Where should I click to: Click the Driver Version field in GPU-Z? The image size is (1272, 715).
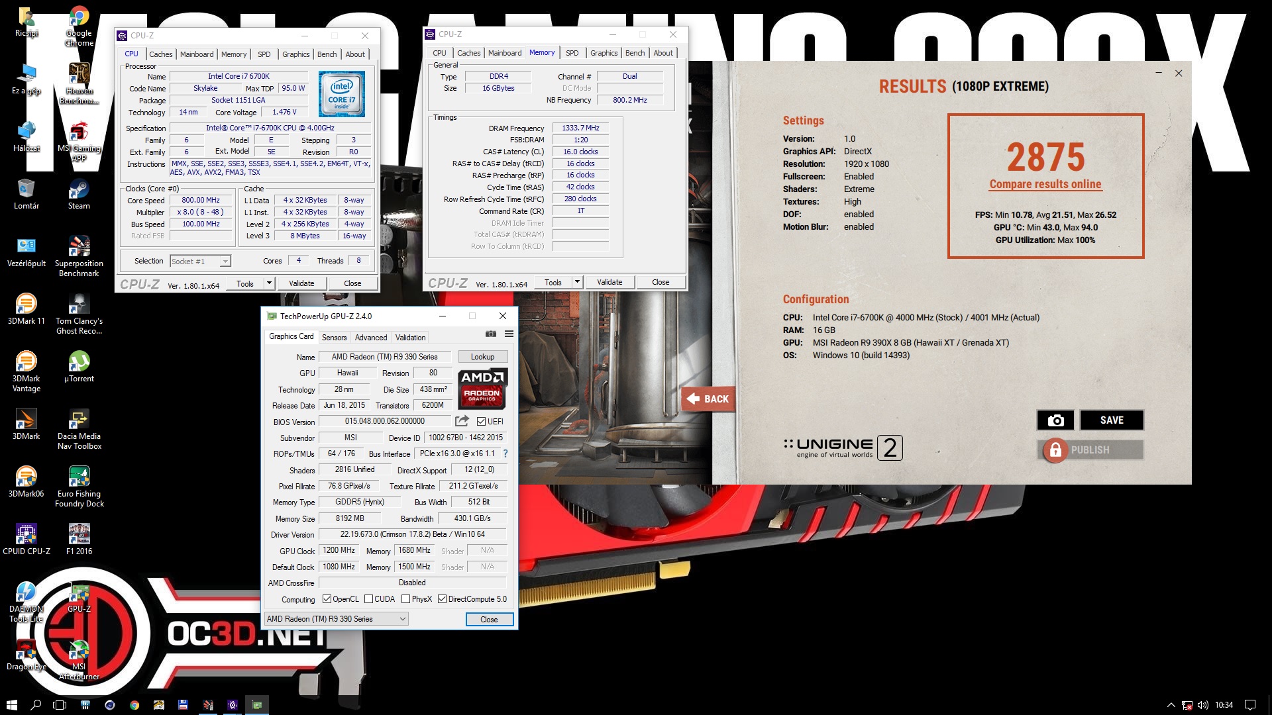tap(413, 534)
